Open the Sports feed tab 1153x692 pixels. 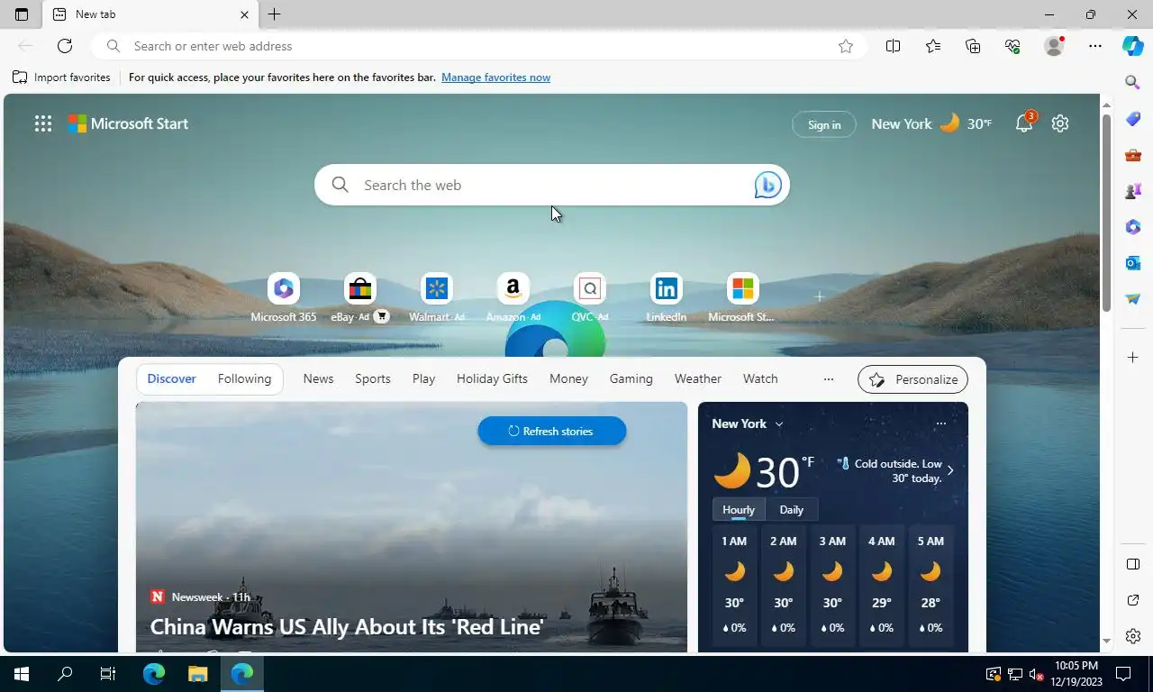[x=373, y=378]
